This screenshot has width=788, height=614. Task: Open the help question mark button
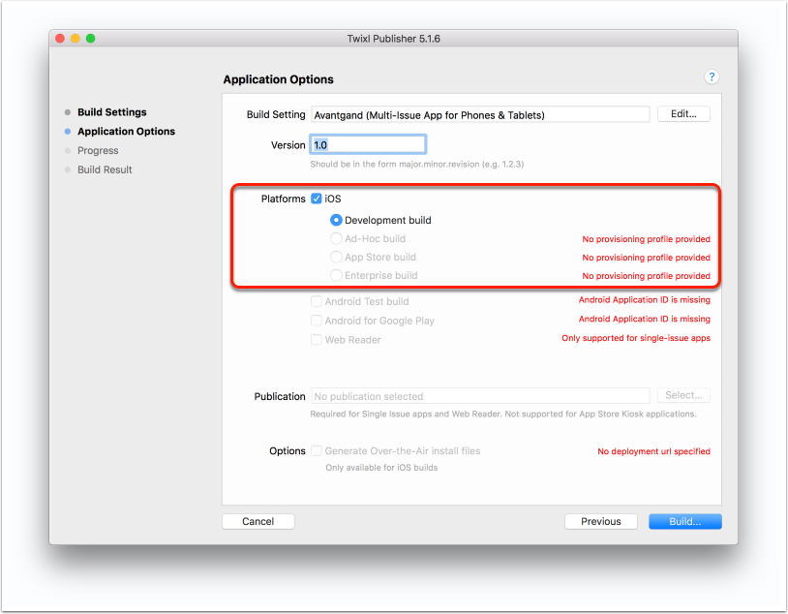pyautogui.click(x=712, y=77)
